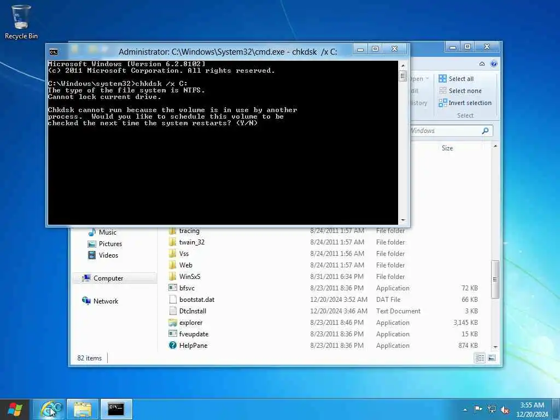
Task: Click the 3,145 KB size cell for explorer
Action: 465,323
